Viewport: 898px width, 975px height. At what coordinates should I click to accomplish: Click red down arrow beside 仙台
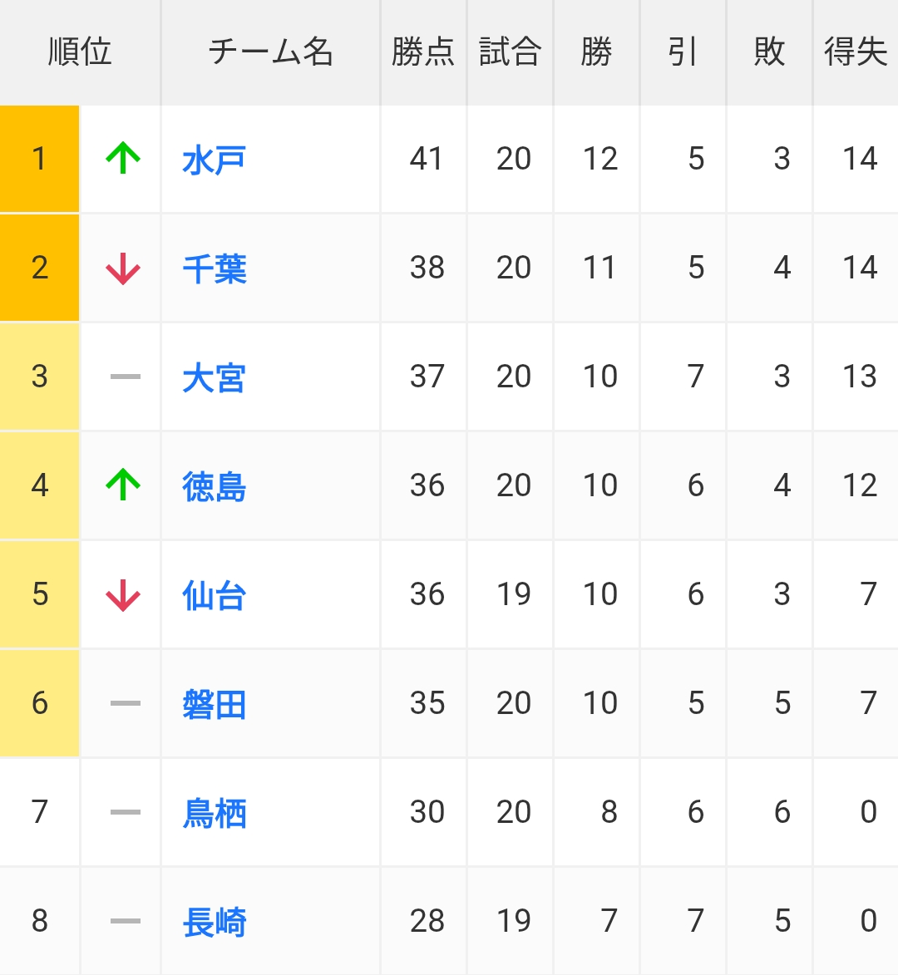point(123,595)
